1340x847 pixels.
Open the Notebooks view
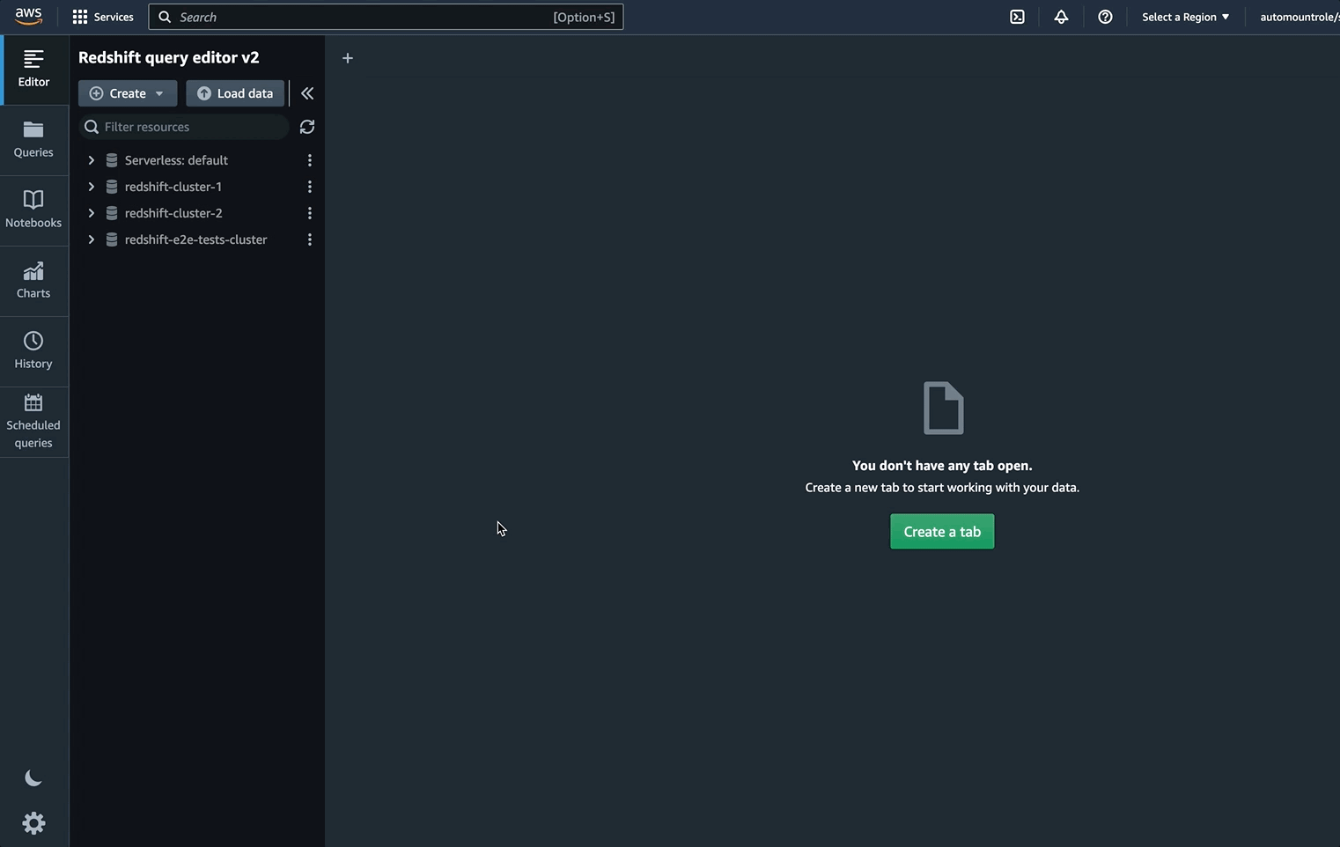tap(33, 210)
